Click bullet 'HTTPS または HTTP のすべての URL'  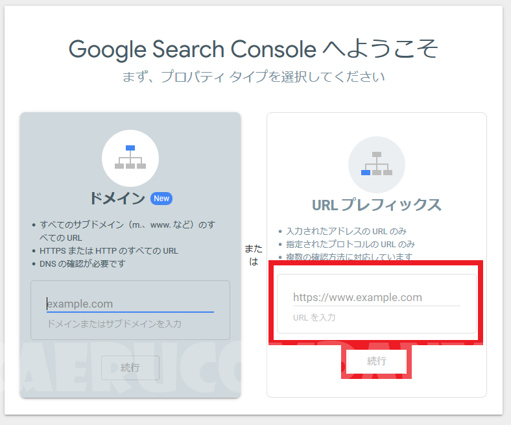[x=109, y=250]
